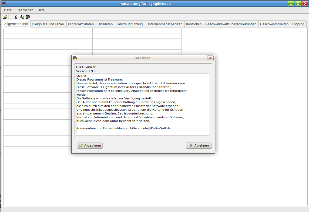Screen dimensions: 309x212
Task: Click the truck icon in Info über dialog
Action: [75, 58]
